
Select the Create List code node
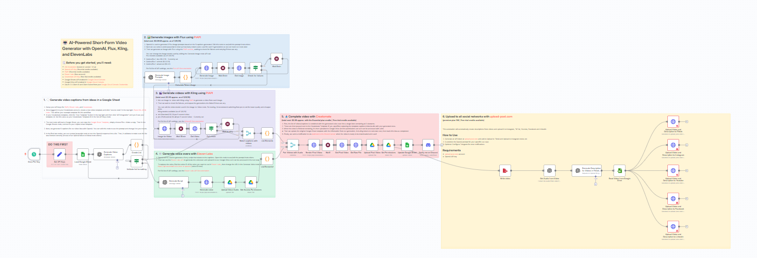pos(137,144)
